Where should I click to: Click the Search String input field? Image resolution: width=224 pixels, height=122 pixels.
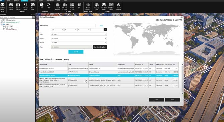click(x=73, y=25)
